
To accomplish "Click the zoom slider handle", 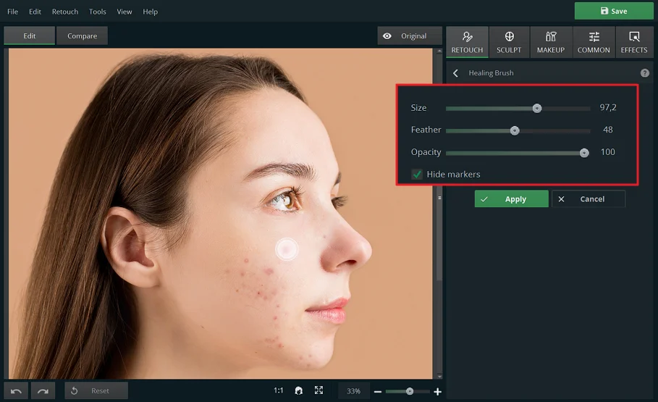I will (x=410, y=392).
